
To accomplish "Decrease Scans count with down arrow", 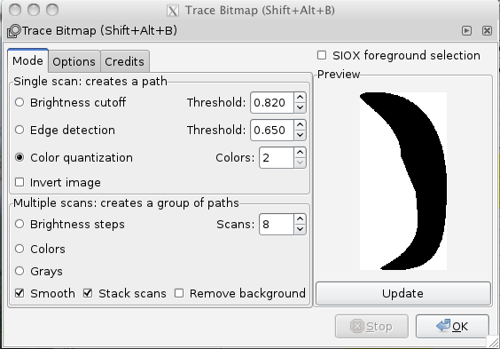I will 300,229.
